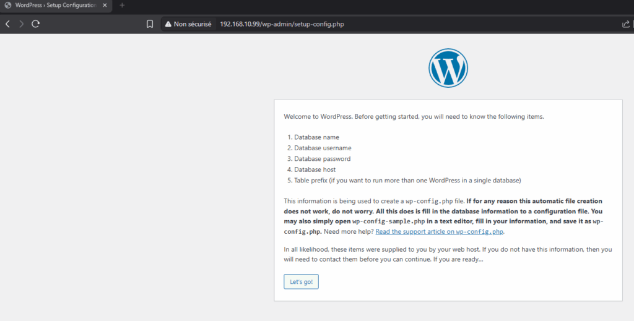634x321 pixels.
Task: Open the wp-config.php support article link
Action: coord(440,231)
